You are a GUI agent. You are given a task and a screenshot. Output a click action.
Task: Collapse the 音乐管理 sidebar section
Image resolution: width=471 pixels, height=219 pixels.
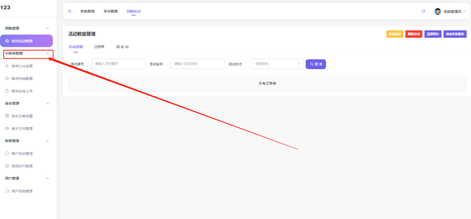coord(48,104)
